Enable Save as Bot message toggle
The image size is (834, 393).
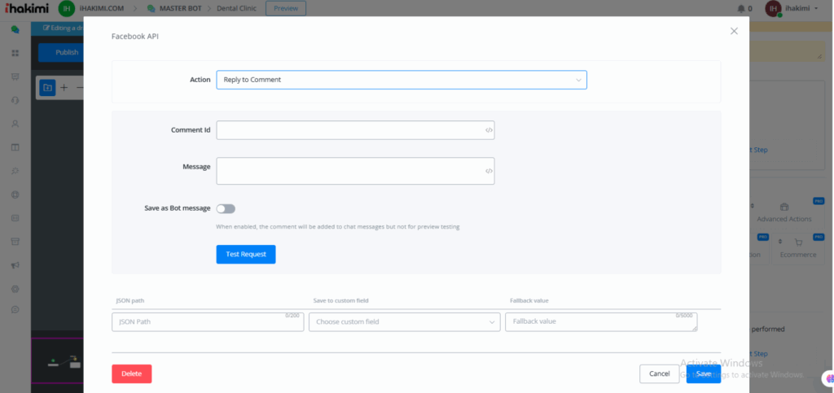(226, 209)
